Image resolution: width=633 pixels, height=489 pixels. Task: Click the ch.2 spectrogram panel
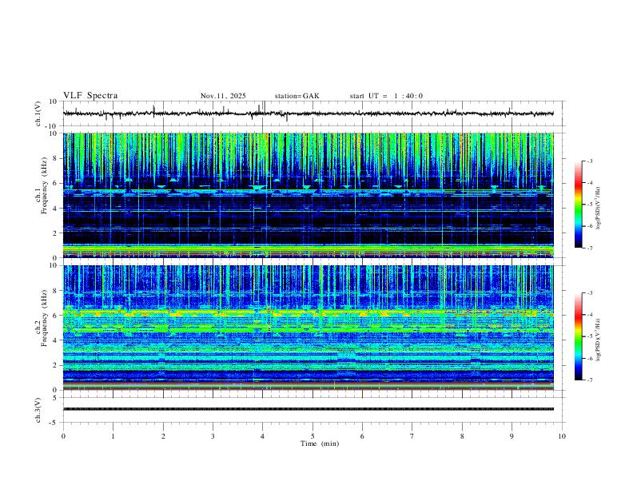pyautogui.click(x=309, y=328)
